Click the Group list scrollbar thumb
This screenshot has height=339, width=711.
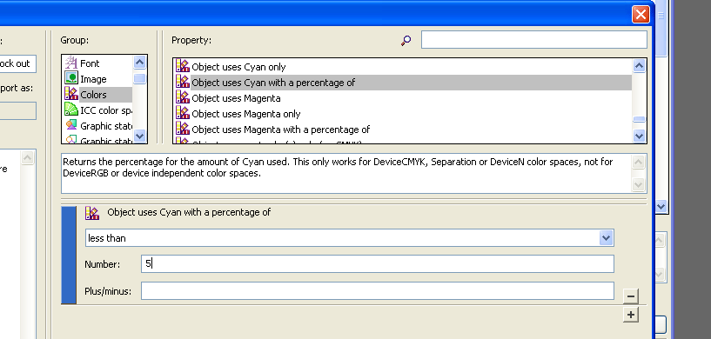click(139, 78)
